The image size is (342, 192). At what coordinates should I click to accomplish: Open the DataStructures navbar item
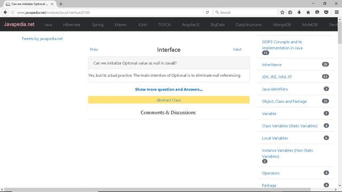[x=249, y=25]
